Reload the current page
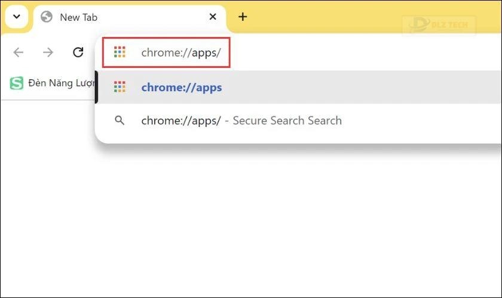The width and height of the screenshot is (502, 298). pos(78,52)
